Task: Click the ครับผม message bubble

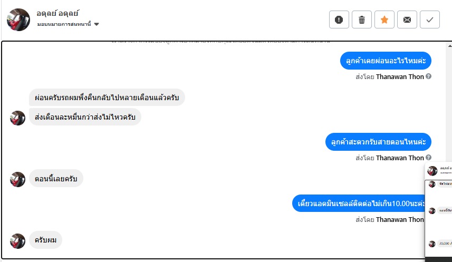Action: 45,240
